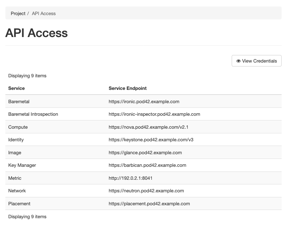The image size is (287, 229).
Task: Select the Compute service name
Action: click(18, 127)
